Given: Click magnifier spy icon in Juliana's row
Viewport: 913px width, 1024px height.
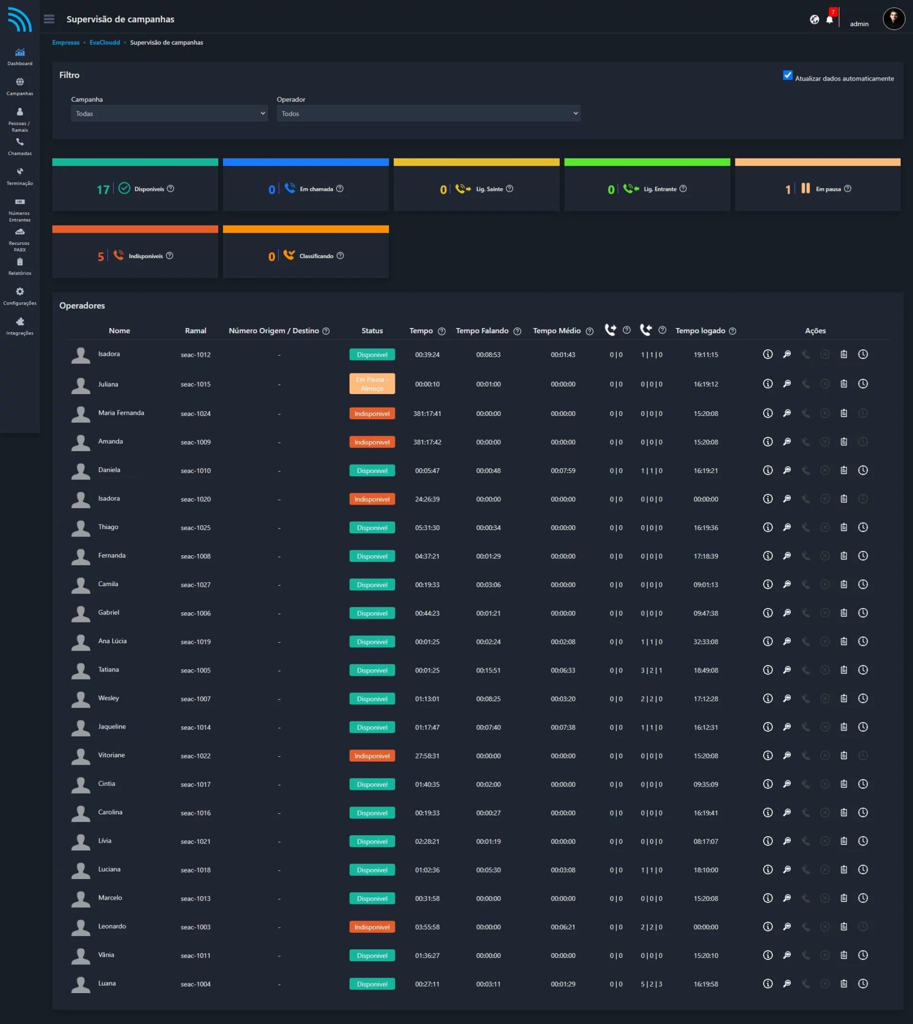Looking at the screenshot, I should pos(787,384).
